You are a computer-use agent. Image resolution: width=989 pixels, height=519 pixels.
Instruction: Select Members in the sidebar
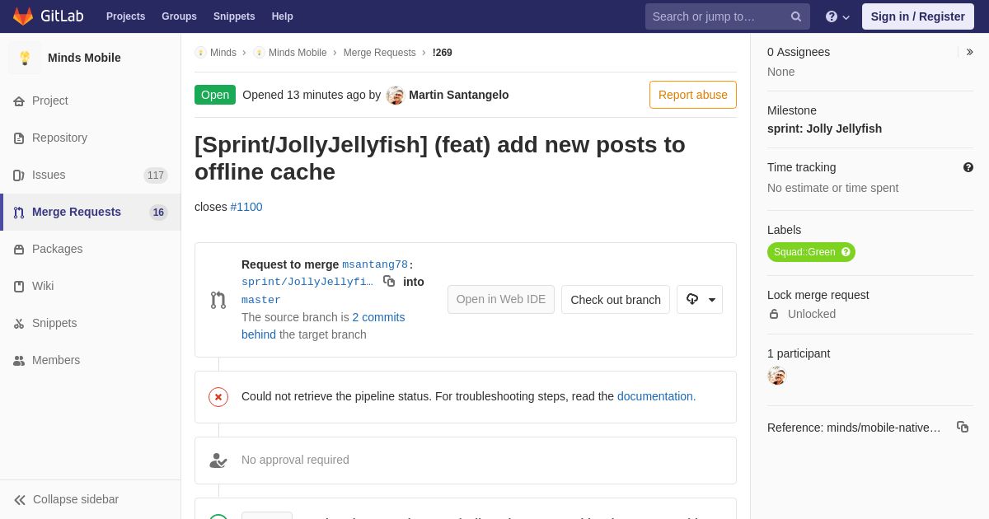click(91, 361)
